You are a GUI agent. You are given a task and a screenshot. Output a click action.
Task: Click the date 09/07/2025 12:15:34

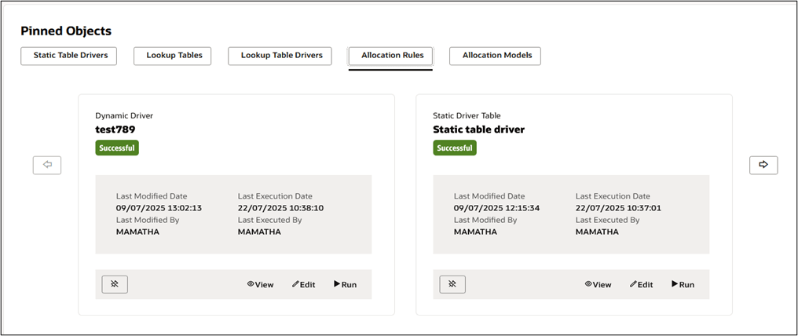coord(496,208)
